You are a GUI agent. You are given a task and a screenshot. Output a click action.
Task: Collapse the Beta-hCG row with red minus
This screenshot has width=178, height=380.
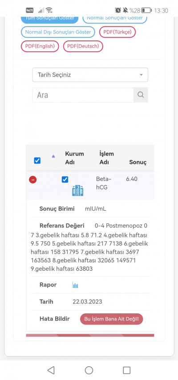pos(33,180)
